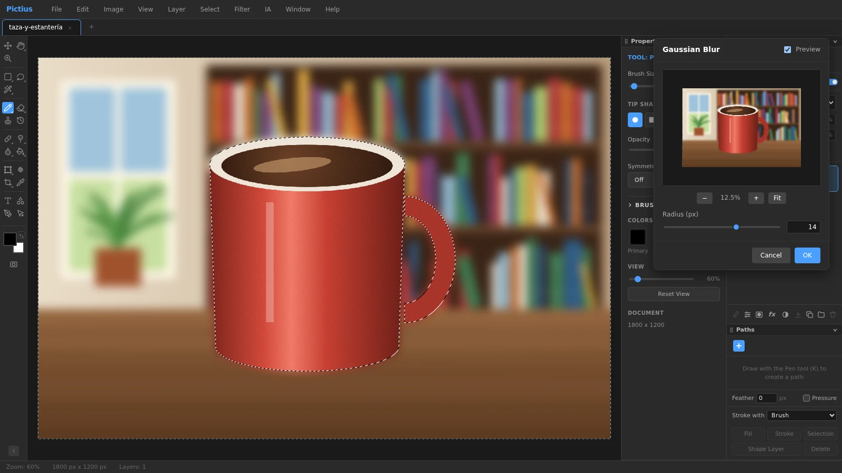Fit the blur preview with Fit button

coord(777,198)
